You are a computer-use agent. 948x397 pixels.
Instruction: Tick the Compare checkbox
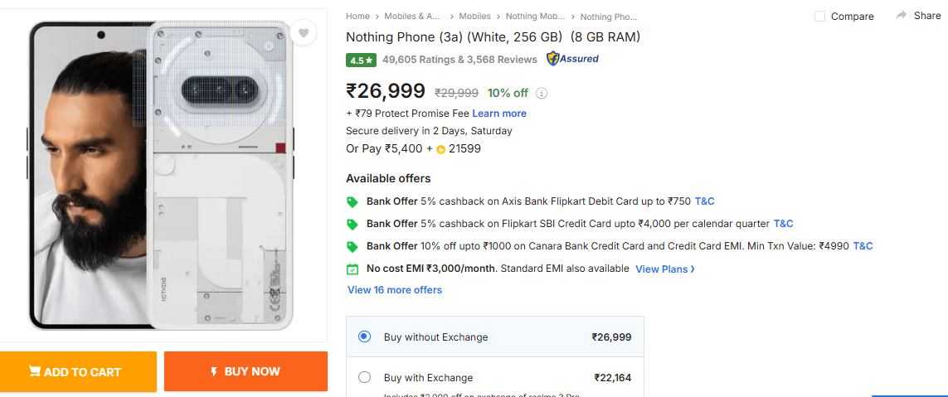(x=819, y=17)
